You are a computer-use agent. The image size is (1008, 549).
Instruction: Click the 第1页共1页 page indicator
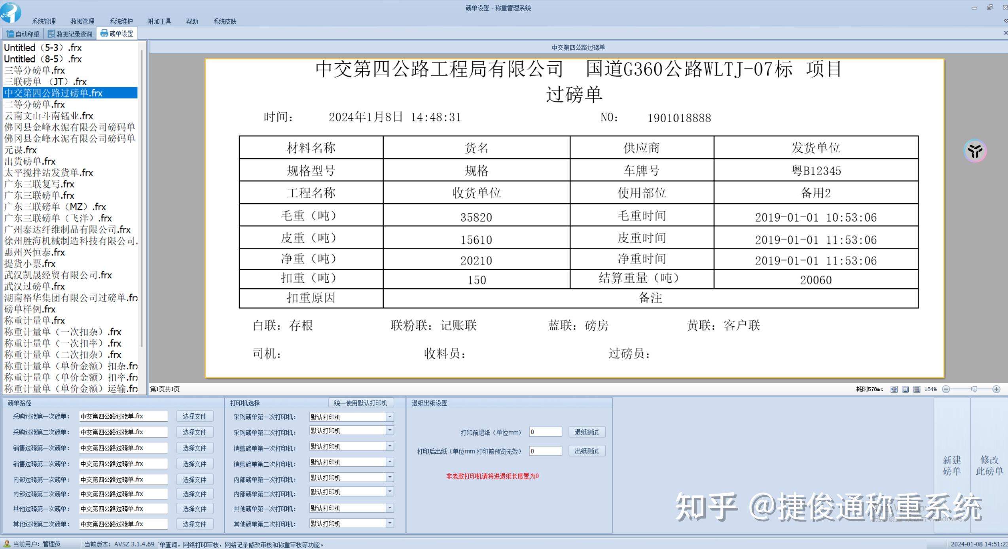tap(165, 390)
